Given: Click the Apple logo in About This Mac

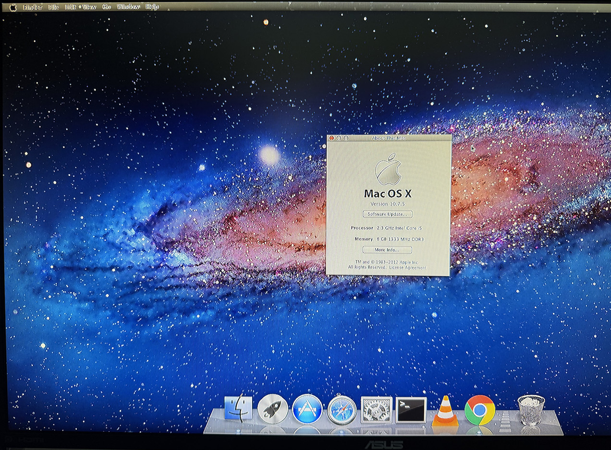Looking at the screenshot, I should coord(388,169).
